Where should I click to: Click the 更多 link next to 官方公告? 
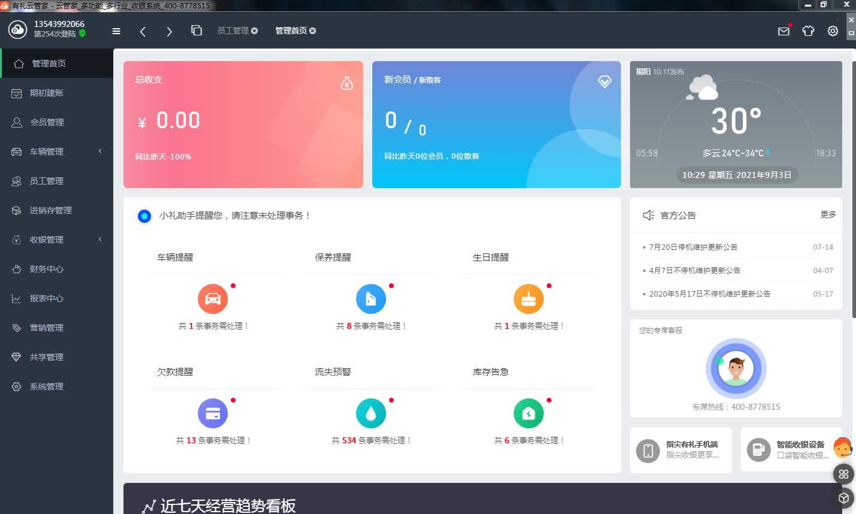click(828, 215)
